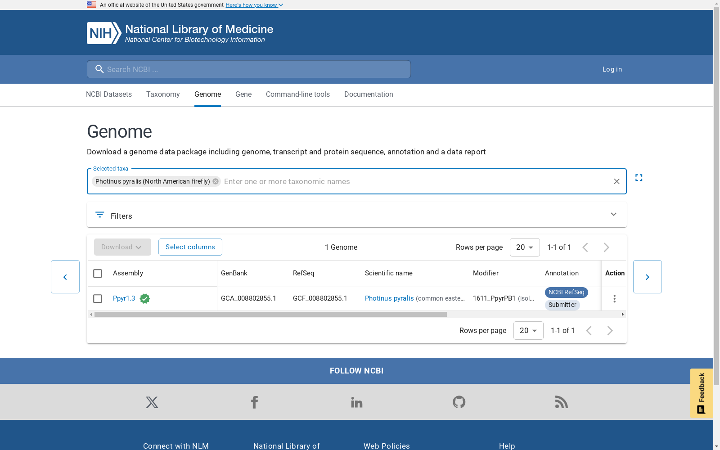Open NCBI RSS feed

tap(562, 402)
